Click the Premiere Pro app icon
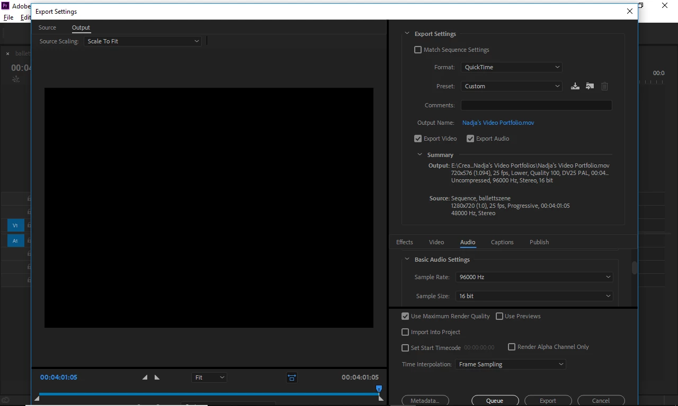678x406 pixels. coord(5,6)
